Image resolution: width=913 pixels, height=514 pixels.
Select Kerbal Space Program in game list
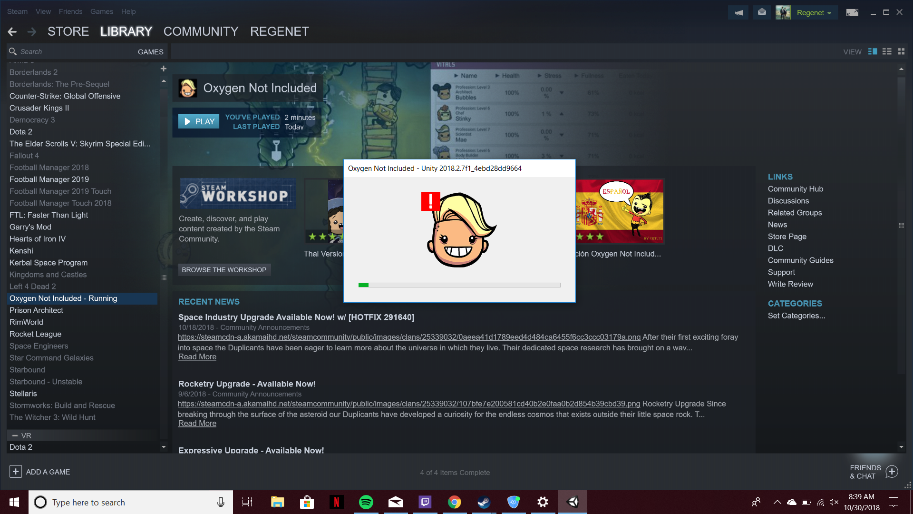click(49, 263)
